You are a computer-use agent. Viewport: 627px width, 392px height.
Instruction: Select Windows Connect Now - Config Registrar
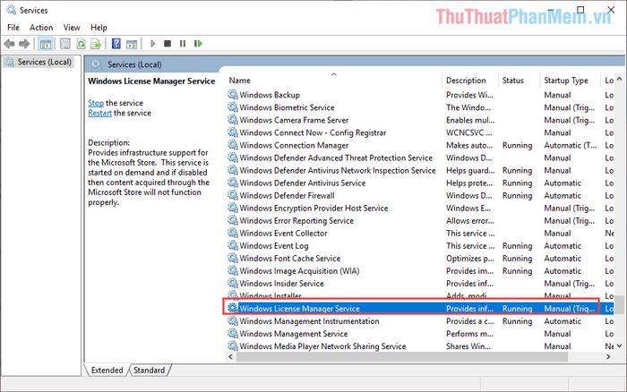click(313, 132)
